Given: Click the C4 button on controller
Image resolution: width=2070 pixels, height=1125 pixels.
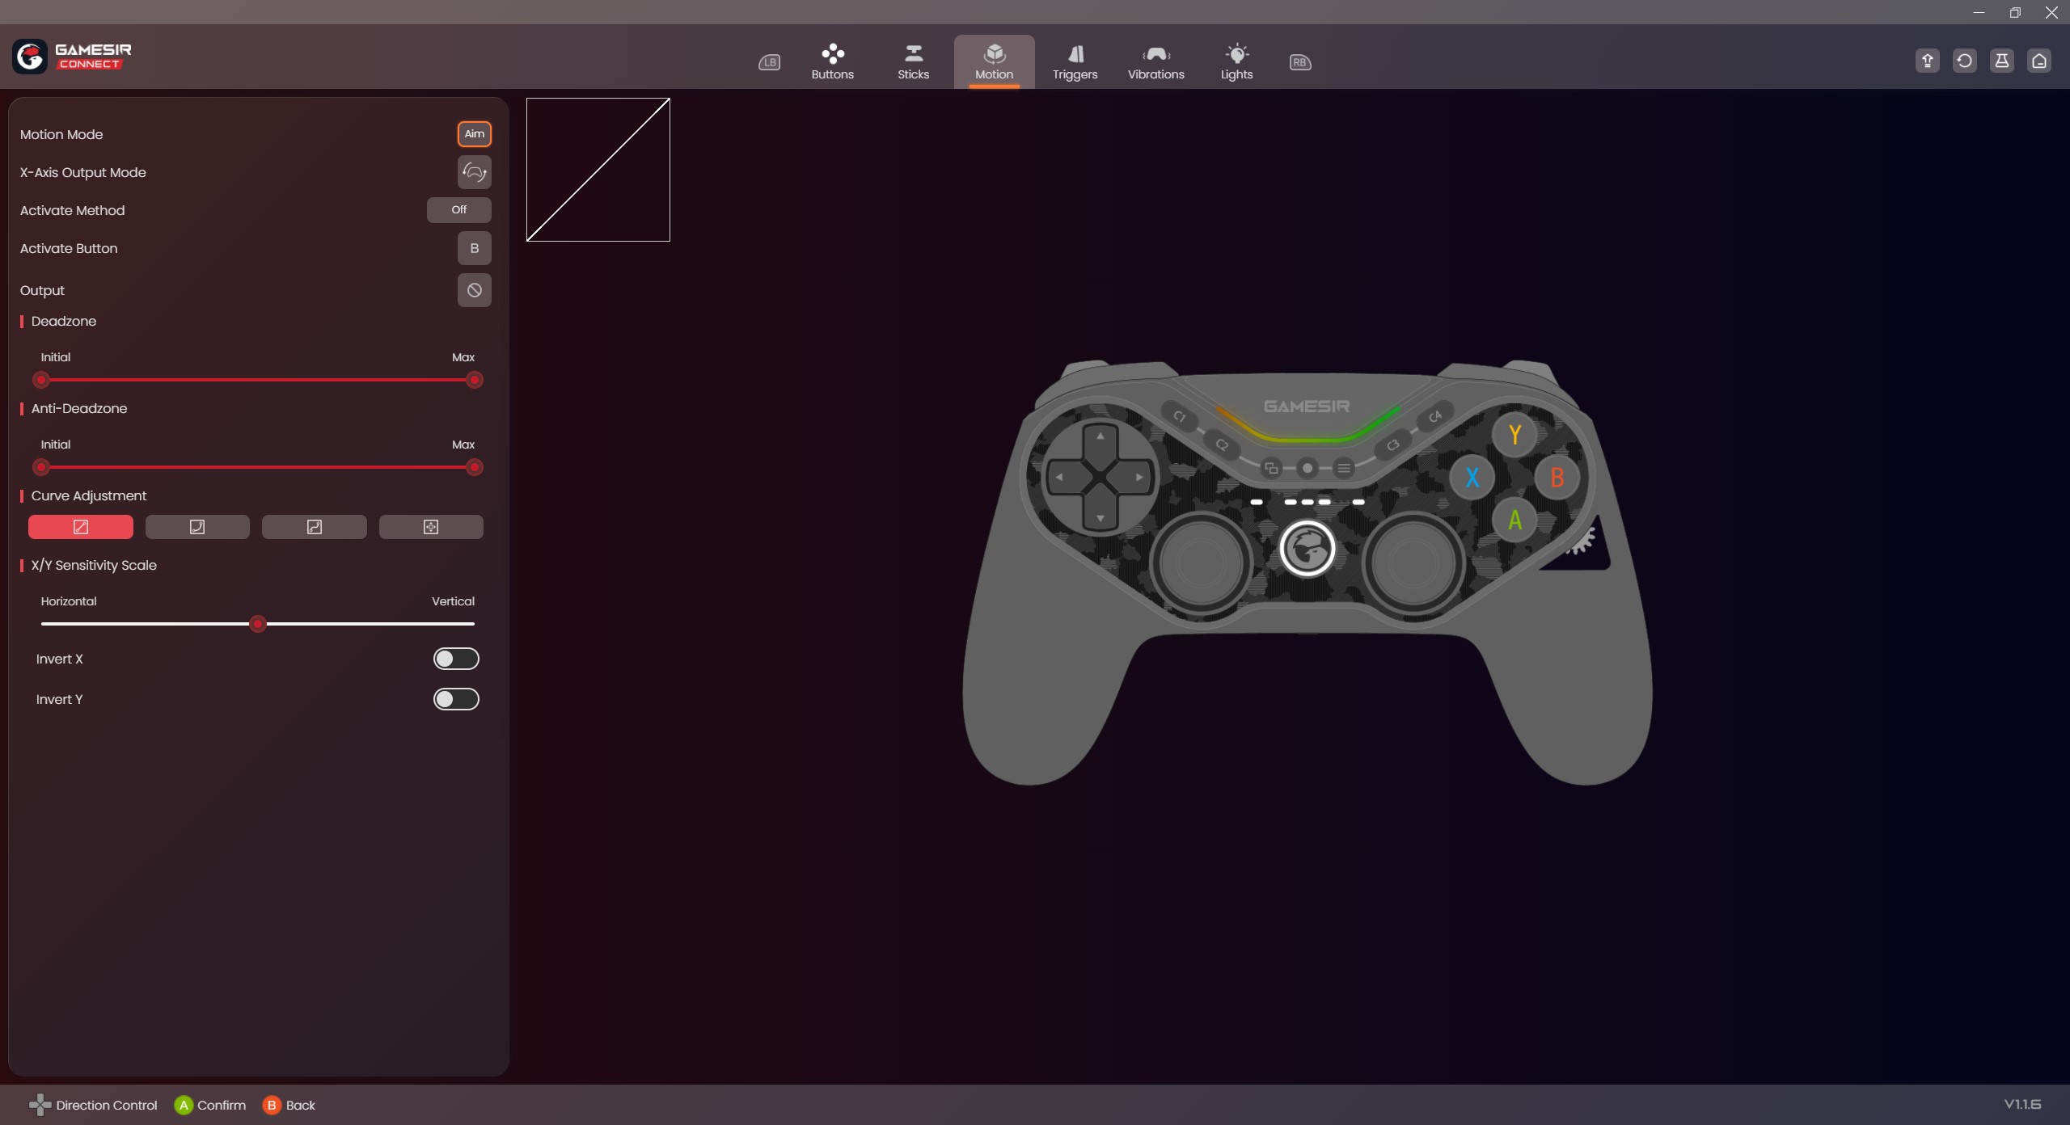Looking at the screenshot, I should 1435,416.
